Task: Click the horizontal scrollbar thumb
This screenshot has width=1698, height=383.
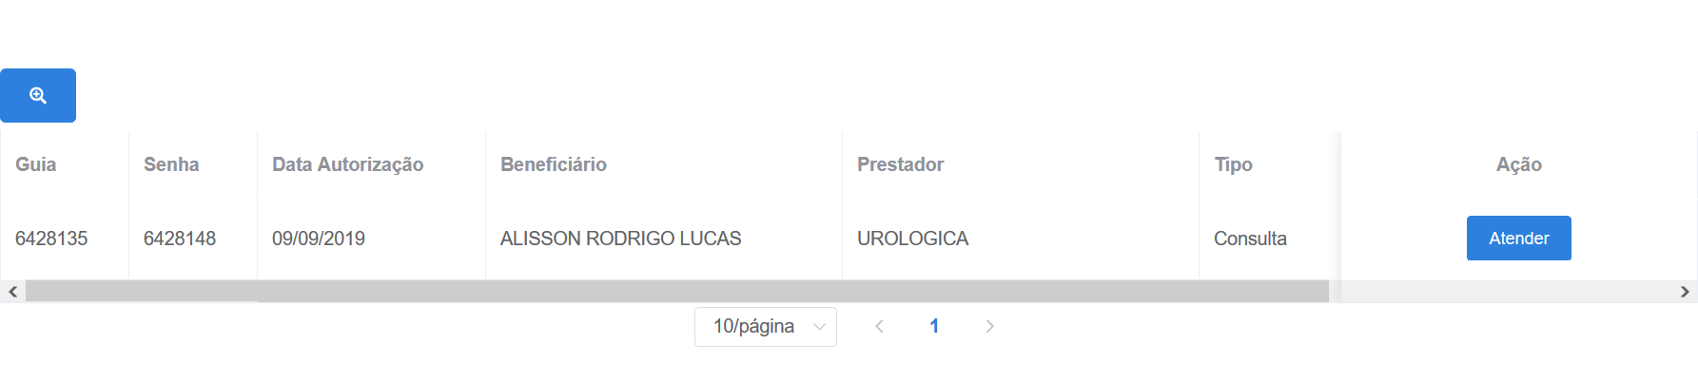Action: 677,292
